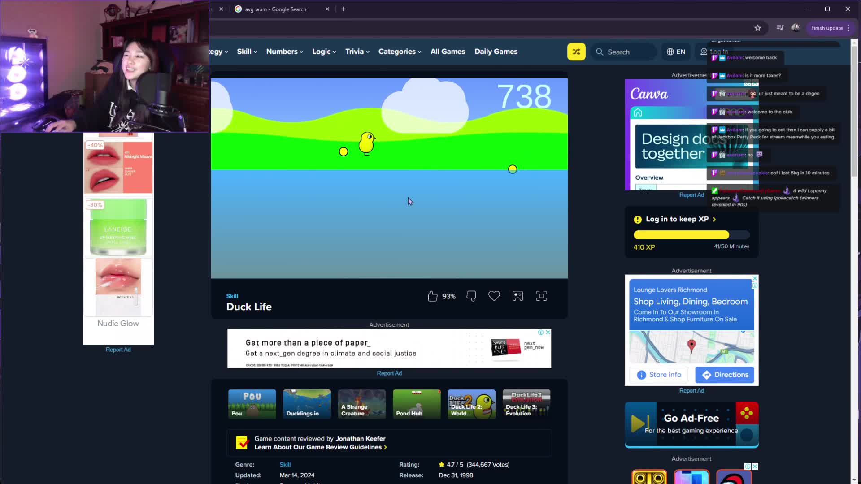Close the Lounge Lovers advertisement
Screen dimensions: 861x484
(755, 278)
